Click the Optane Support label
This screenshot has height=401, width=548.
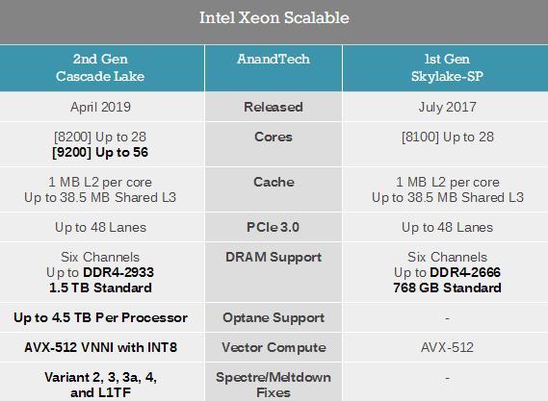click(274, 317)
